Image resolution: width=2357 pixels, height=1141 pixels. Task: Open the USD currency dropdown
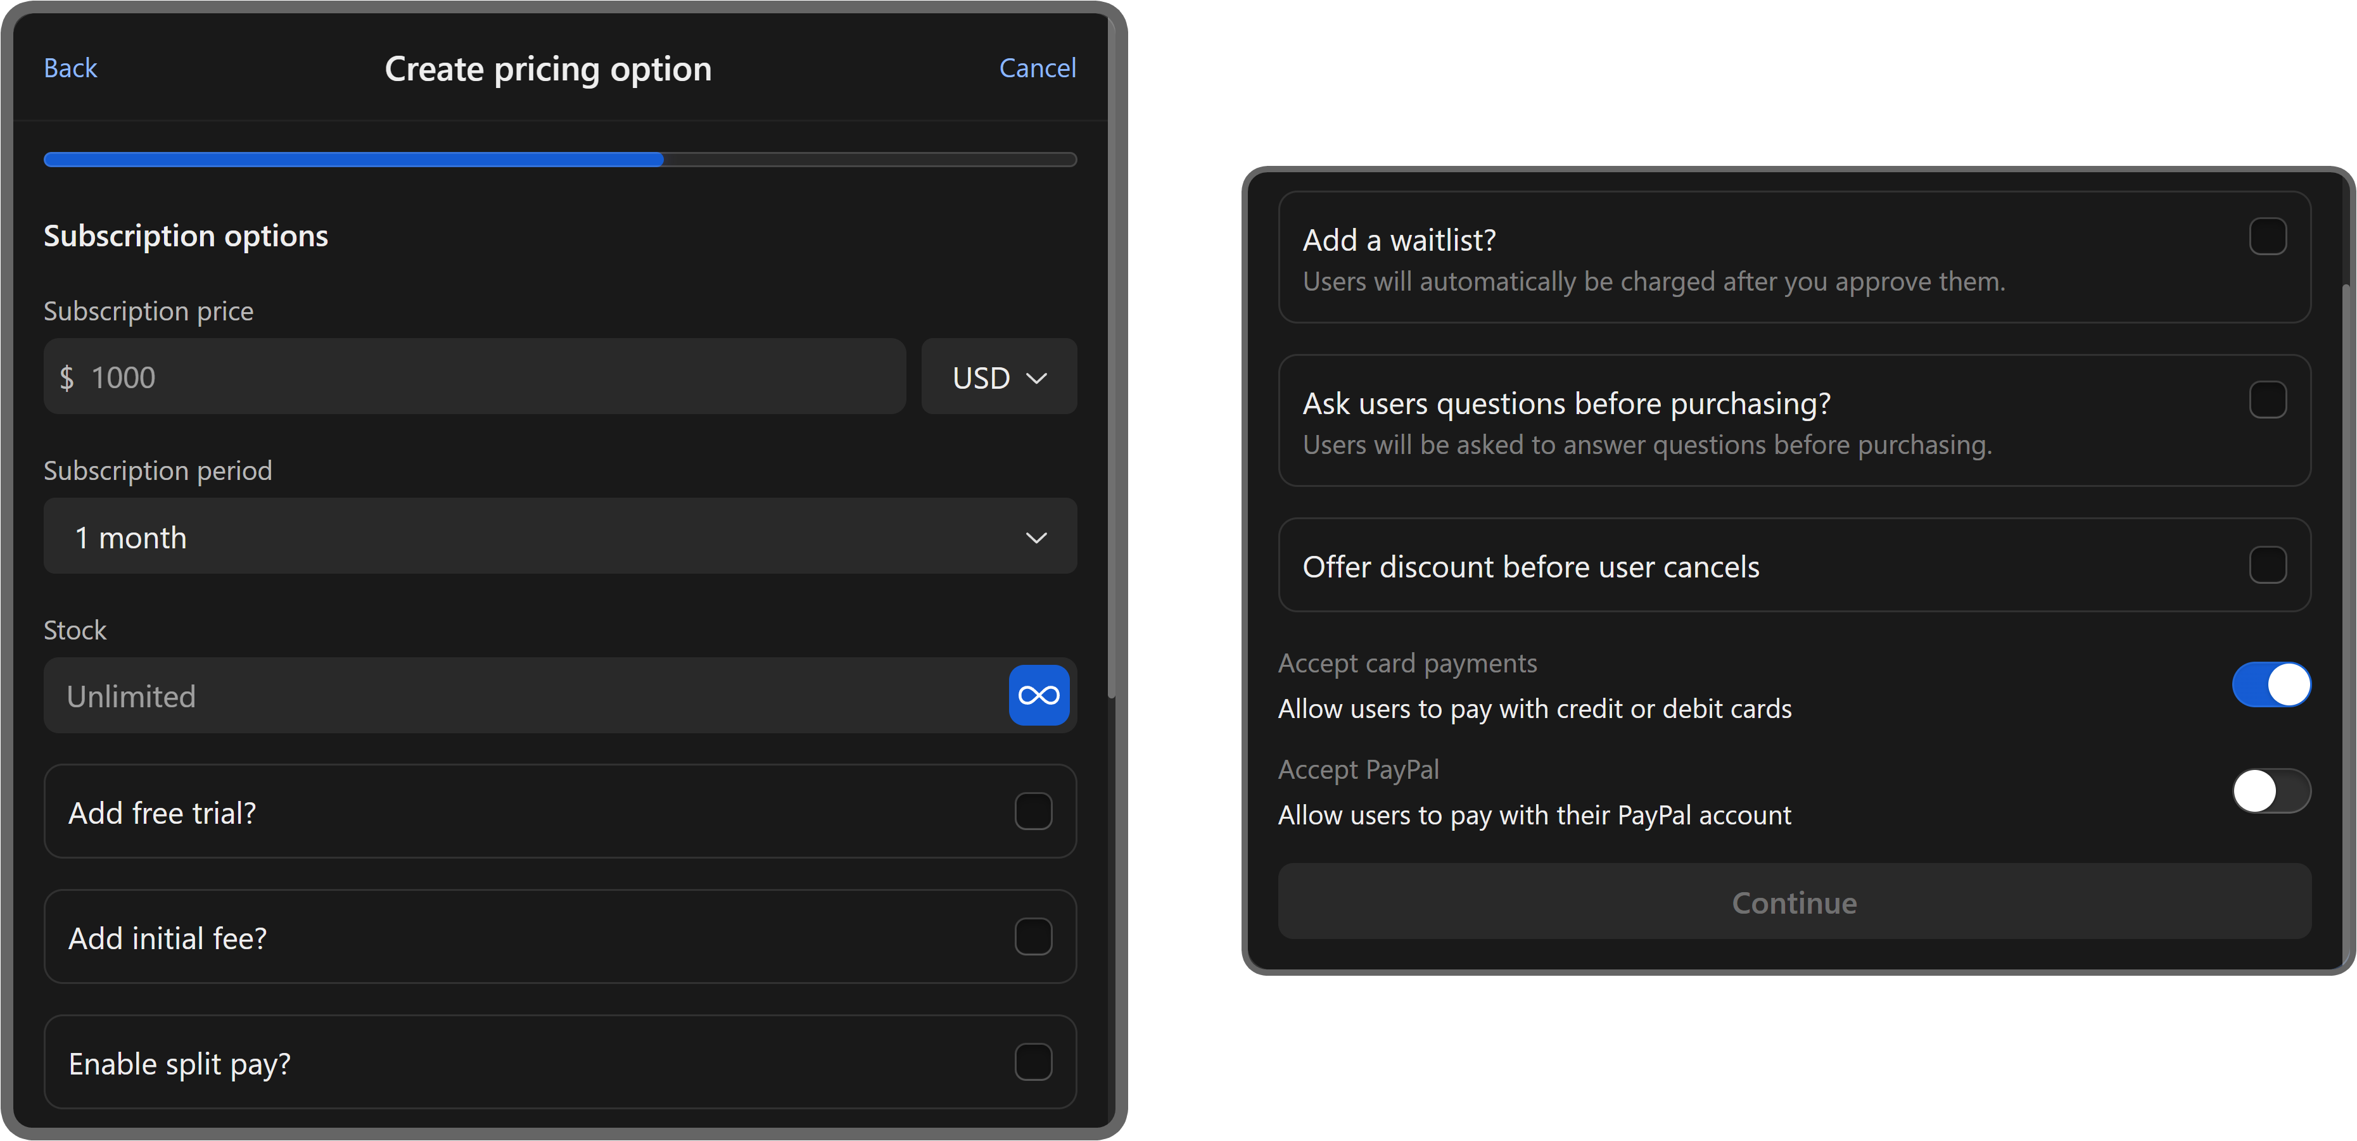click(998, 377)
